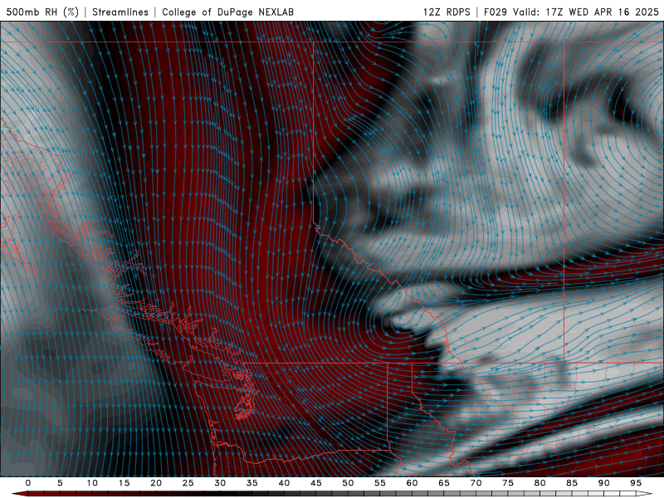Click the "20" humidity scale label
This screenshot has height=498, width=664.
156,483
